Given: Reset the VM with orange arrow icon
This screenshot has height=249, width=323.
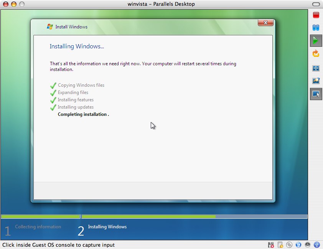Looking at the screenshot, I should (x=316, y=54).
